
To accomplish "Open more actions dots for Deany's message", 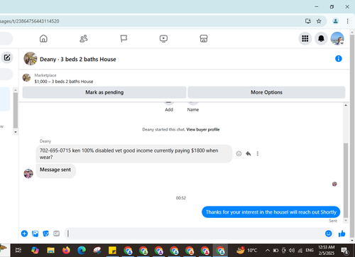I will pos(258,154).
